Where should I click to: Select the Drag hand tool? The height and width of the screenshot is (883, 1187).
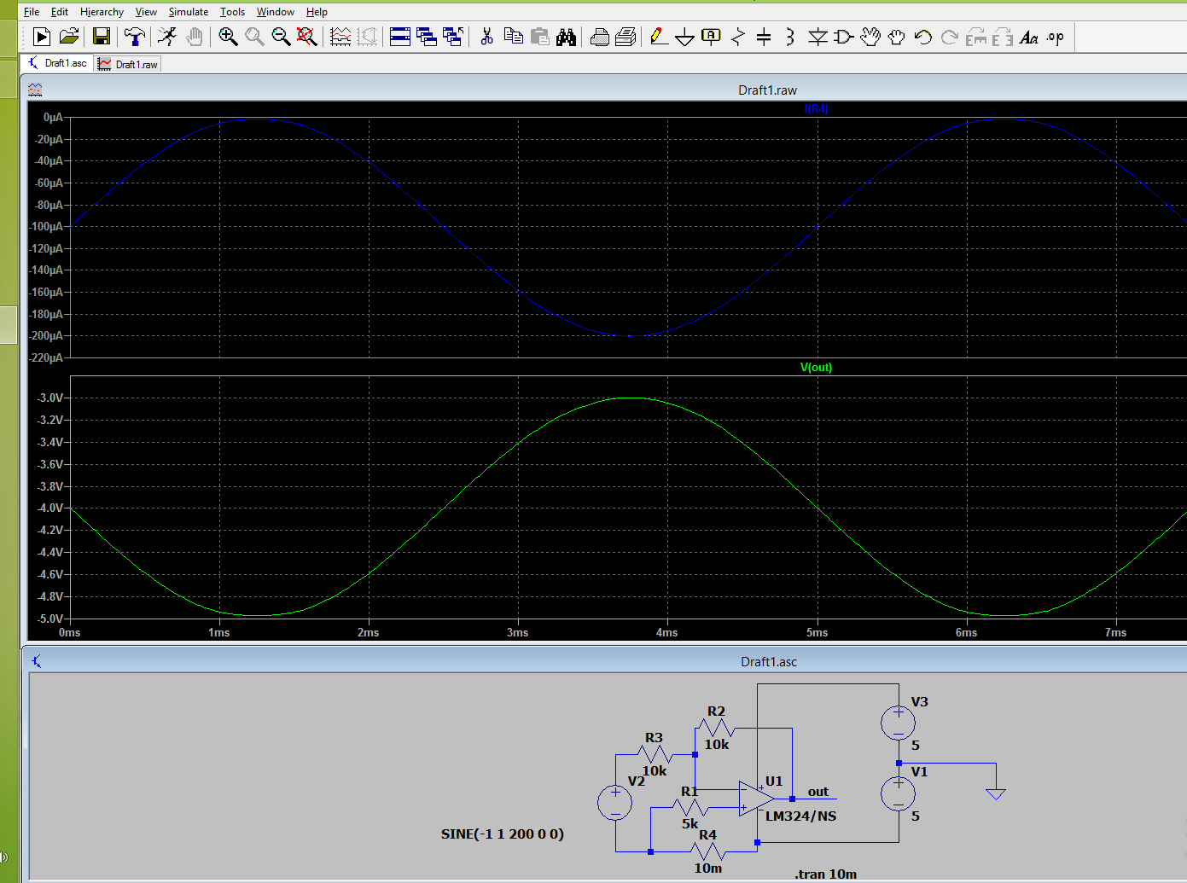[x=896, y=37]
